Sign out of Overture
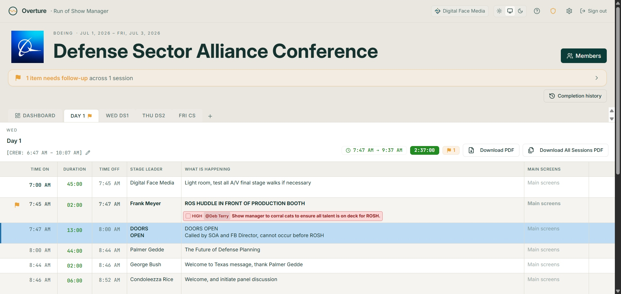 [594, 11]
